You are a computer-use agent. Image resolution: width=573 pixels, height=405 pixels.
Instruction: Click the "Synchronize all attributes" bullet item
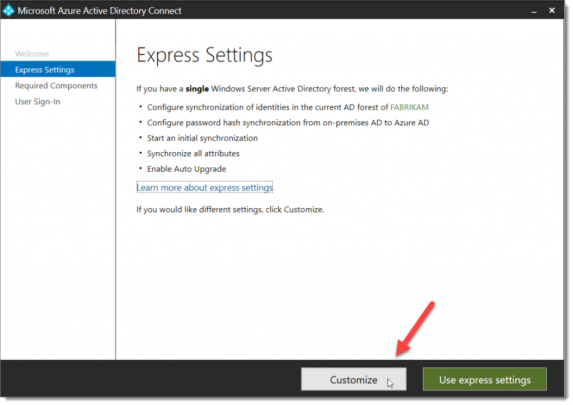point(193,153)
